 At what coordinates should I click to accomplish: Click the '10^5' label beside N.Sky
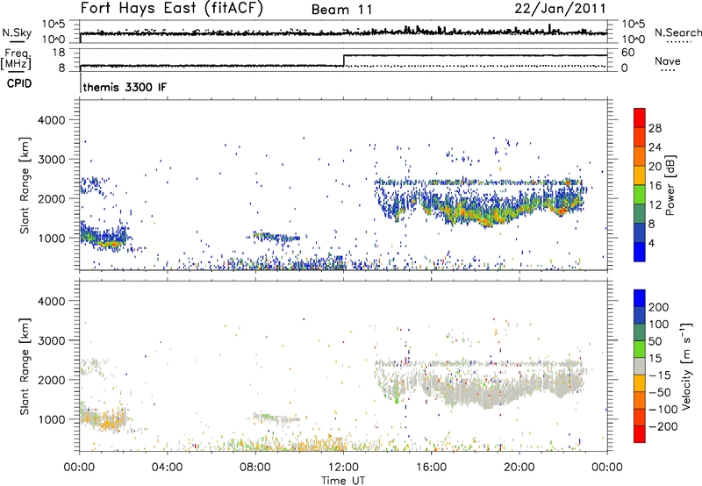[x=54, y=25]
